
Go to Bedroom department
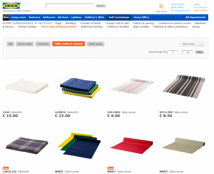(35, 17)
